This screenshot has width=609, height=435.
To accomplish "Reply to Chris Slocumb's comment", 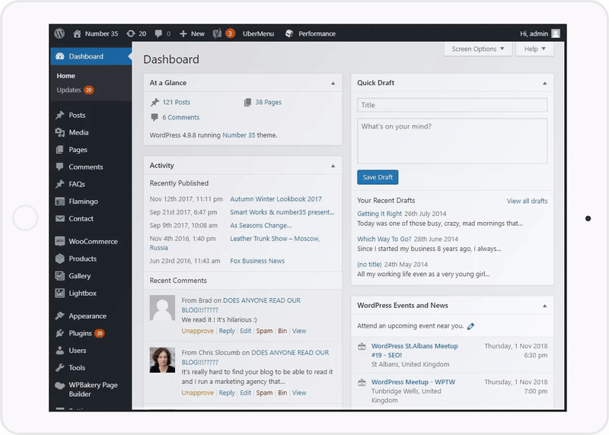I will click(227, 392).
